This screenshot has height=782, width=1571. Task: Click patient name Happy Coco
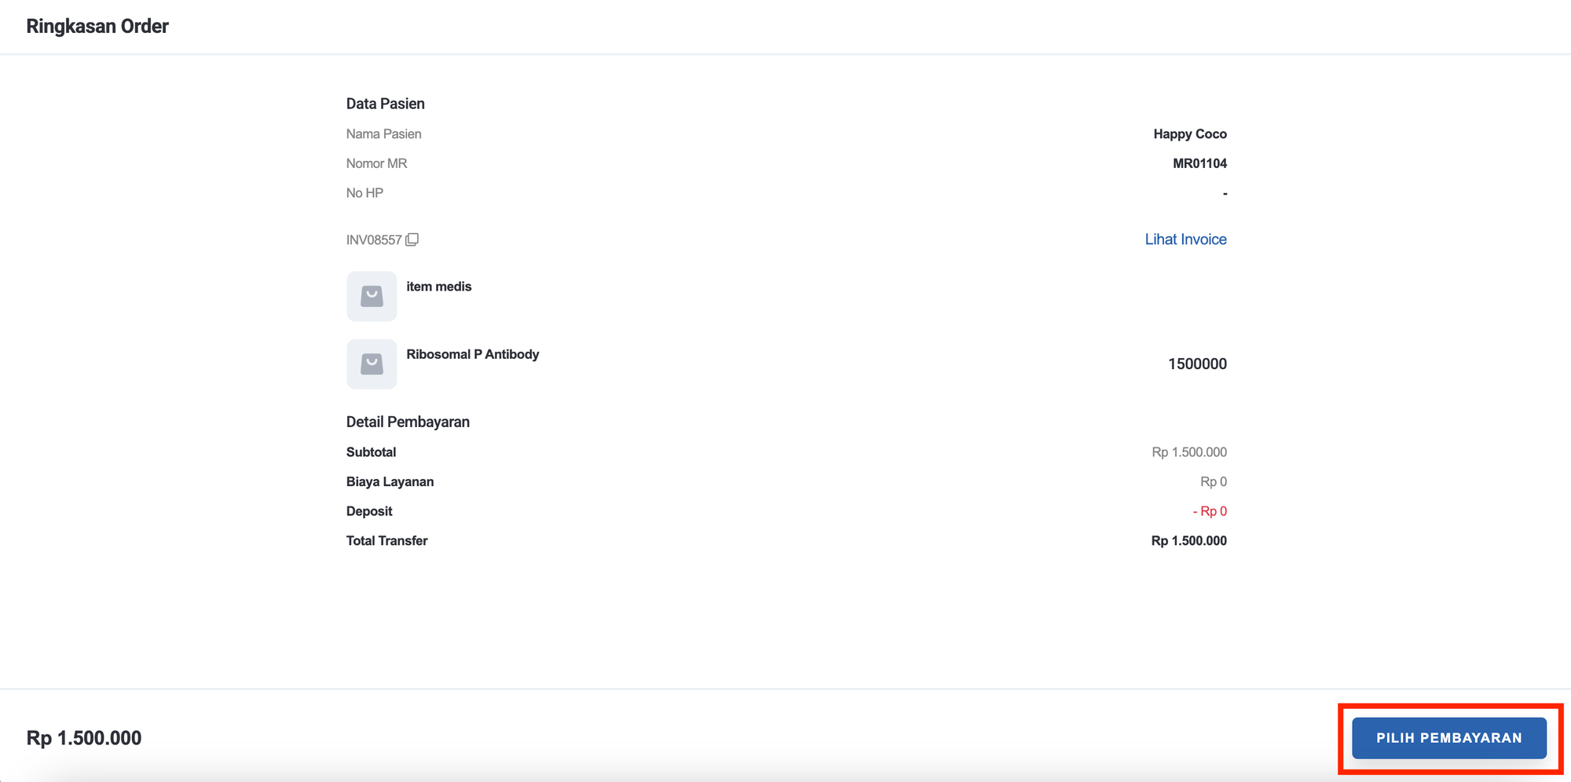click(1189, 134)
